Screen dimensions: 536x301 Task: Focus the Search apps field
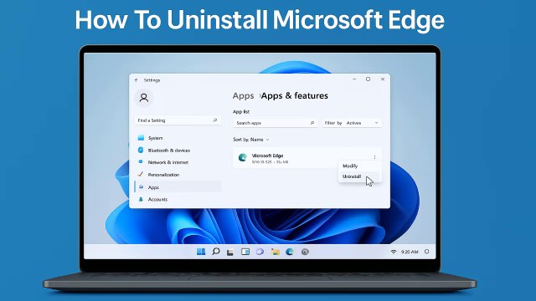point(276,123)
